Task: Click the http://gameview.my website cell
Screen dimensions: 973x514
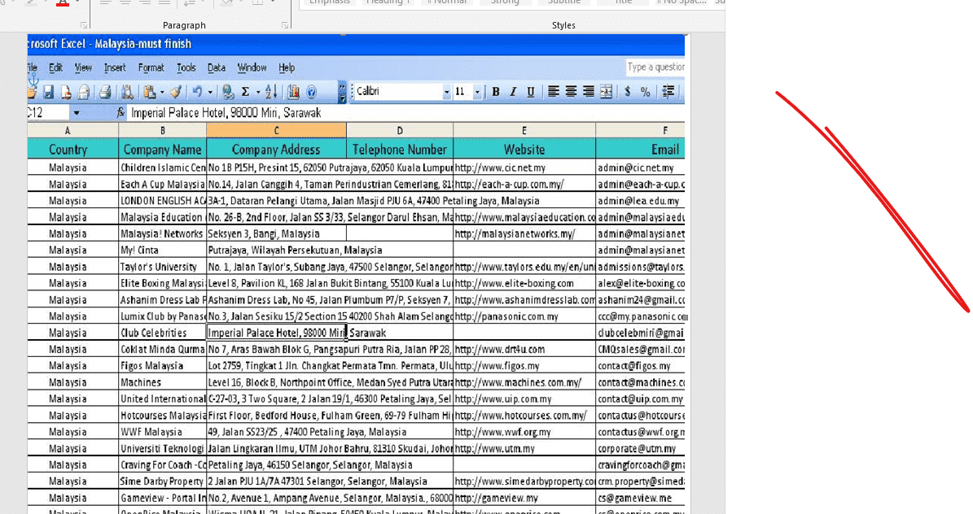Action: [x=524, y=498]
